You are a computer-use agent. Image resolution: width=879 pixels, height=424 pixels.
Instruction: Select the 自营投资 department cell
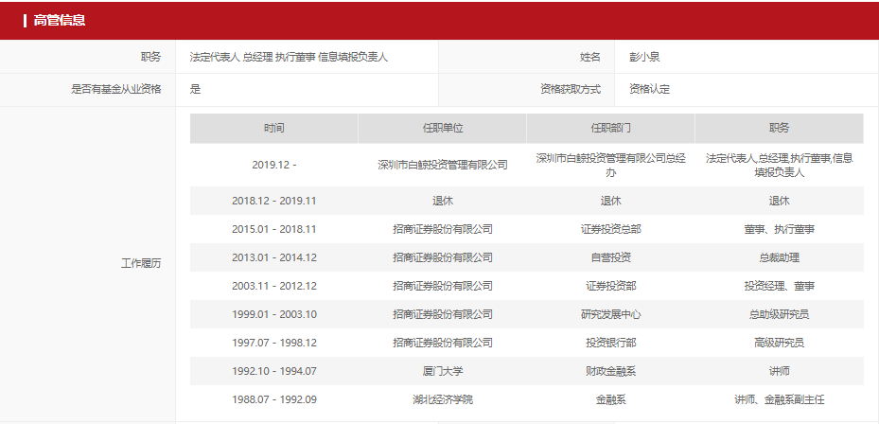pyautogui.click(x=611, y=258)
